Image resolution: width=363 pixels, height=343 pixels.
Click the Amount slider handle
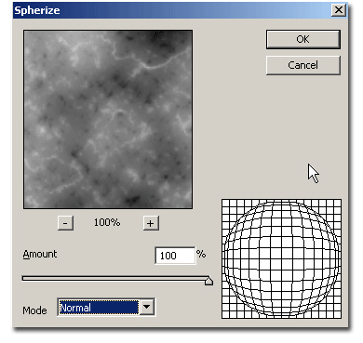(209, 281)
